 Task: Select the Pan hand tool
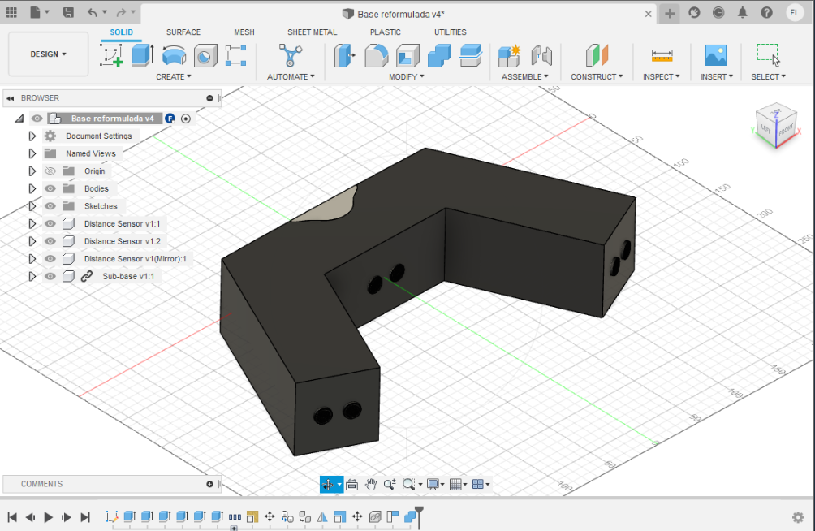(371, 484)
